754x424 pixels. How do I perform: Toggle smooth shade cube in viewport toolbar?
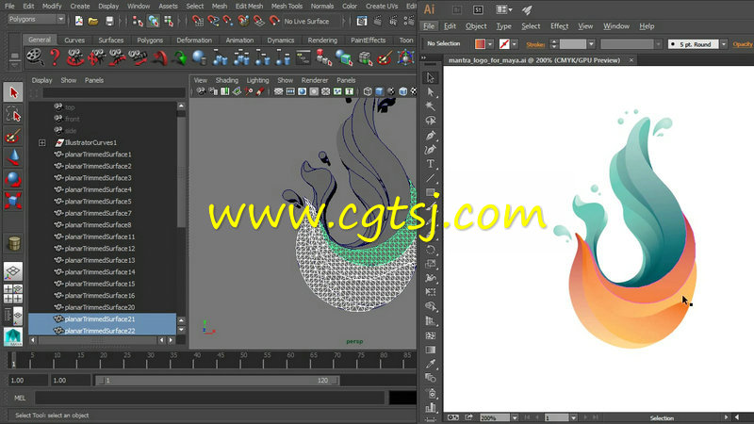[380, 91]
